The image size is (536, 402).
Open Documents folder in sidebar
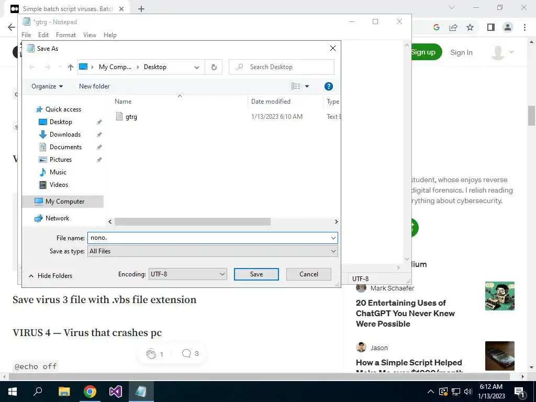65,147
